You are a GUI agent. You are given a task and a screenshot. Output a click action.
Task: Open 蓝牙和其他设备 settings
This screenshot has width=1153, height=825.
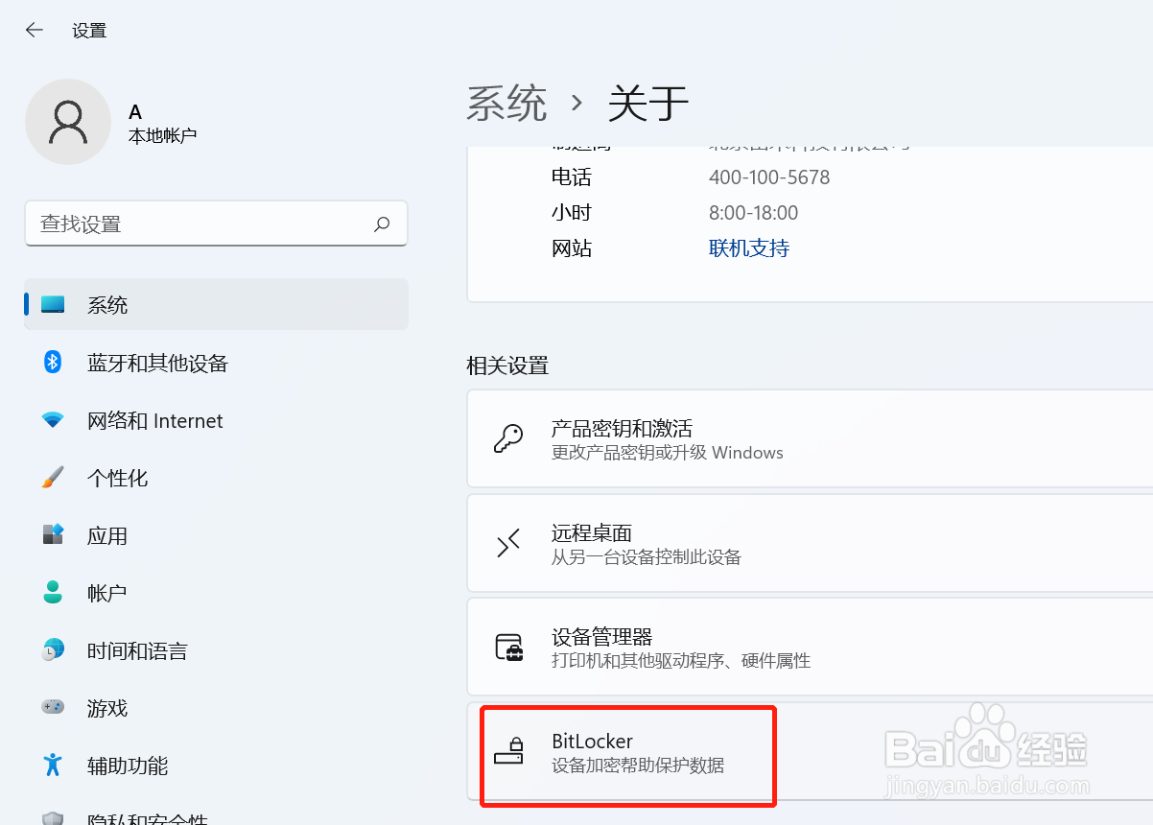(x=217, y=363)
